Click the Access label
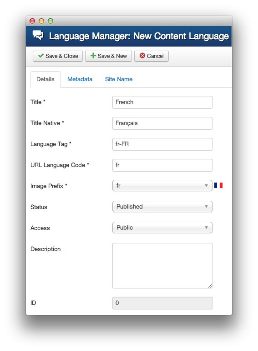The width and height of the screenshot is (258, 351). click(x=40, y=228)
